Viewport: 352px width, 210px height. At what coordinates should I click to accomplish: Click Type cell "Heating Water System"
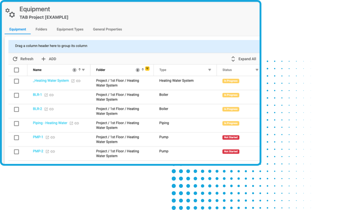click(x=176, y=81)
